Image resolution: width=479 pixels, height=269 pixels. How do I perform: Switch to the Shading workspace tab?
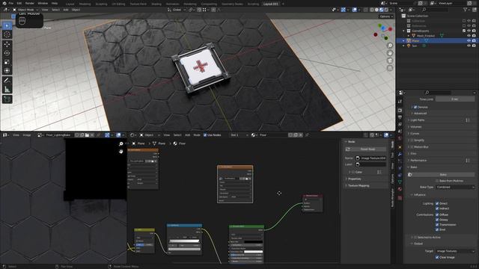(156, 4)
